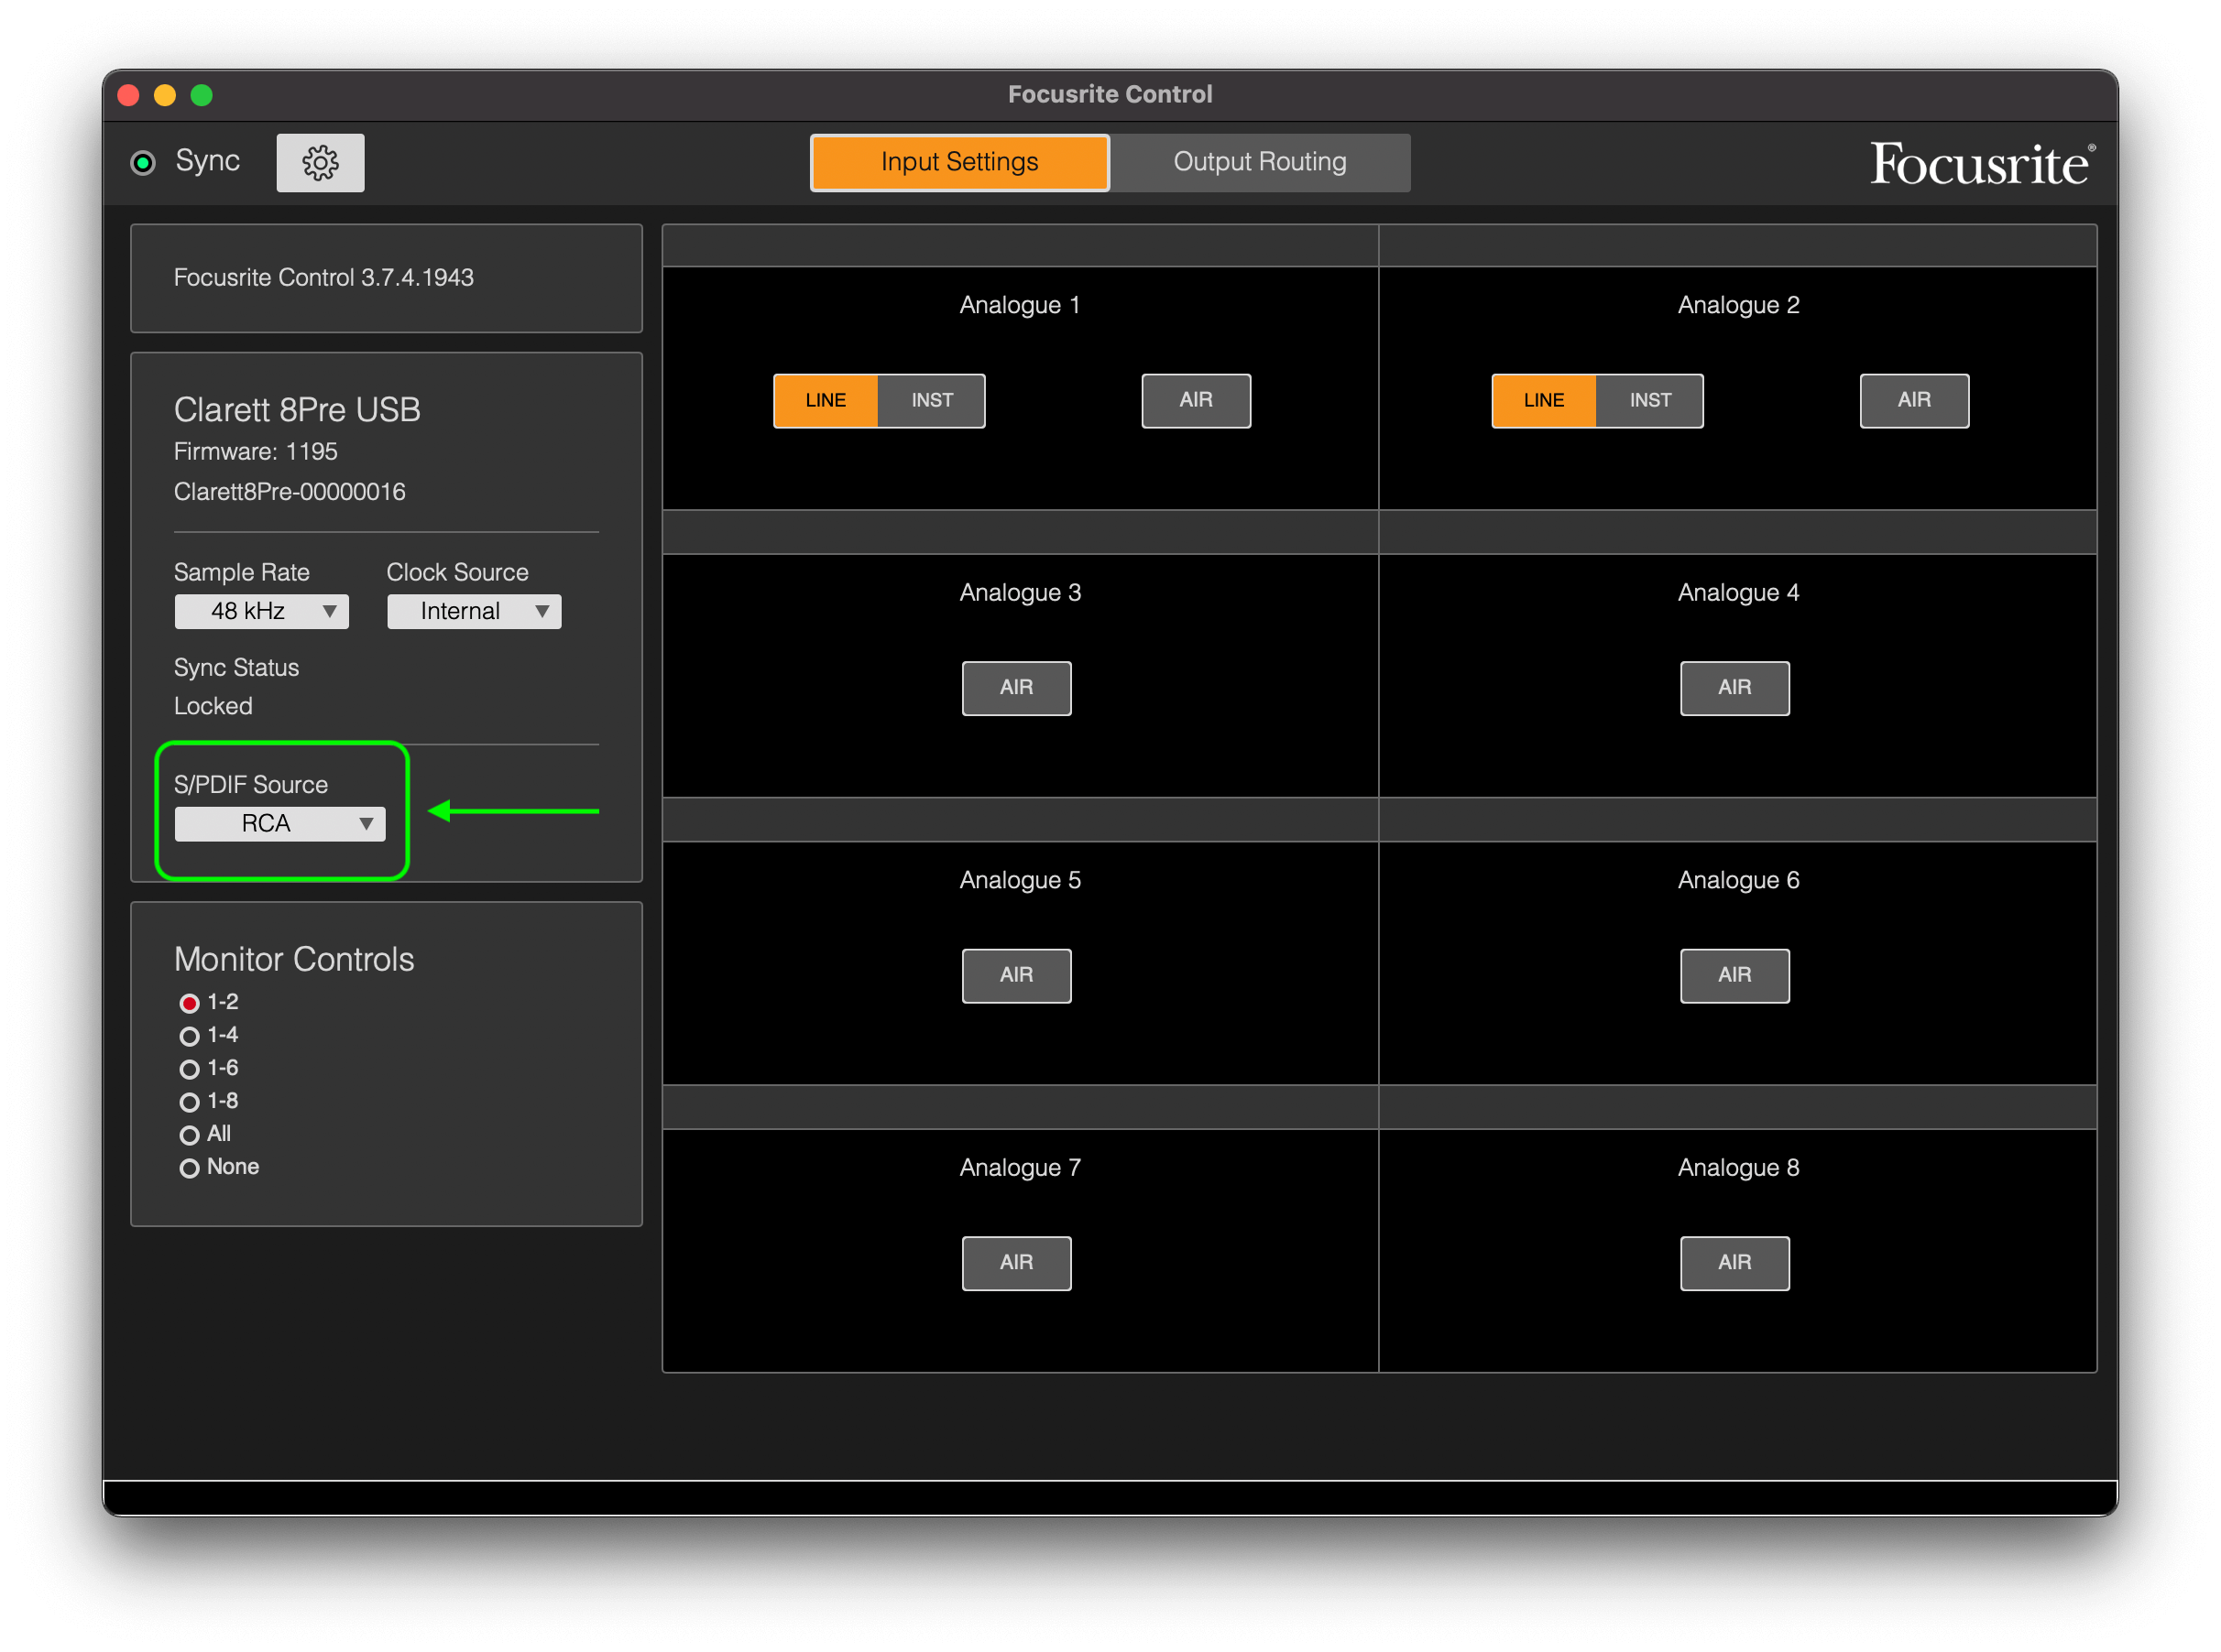The height and width of the screenshot is (1652, 2221).
Task: Enable AIR on Analogue 4
Action: click(x=1734, y=688)
